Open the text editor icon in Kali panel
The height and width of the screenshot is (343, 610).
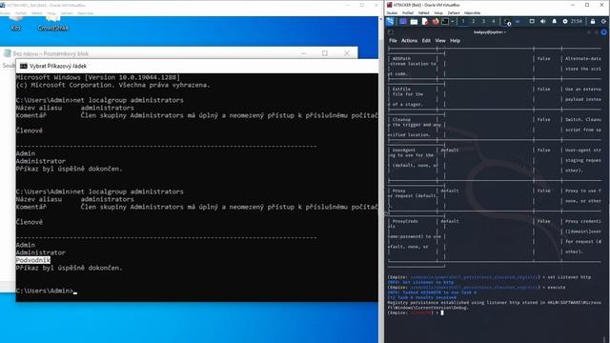coord(425,22)
